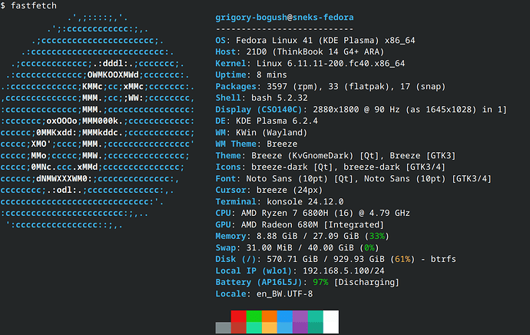Select the Kernel version '6.11.11-200.fc40.x86_64'
Image resolution: width=530 pixels, height=335 pixels.
[x=346, y=64]
